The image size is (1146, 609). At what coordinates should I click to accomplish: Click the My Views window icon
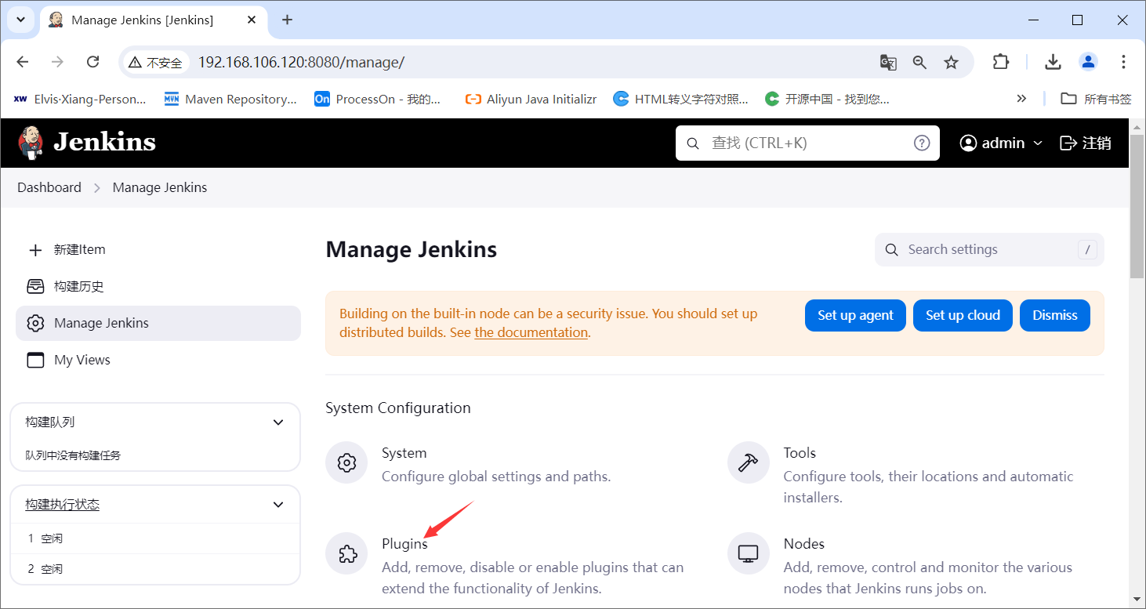tap(35, 360)
